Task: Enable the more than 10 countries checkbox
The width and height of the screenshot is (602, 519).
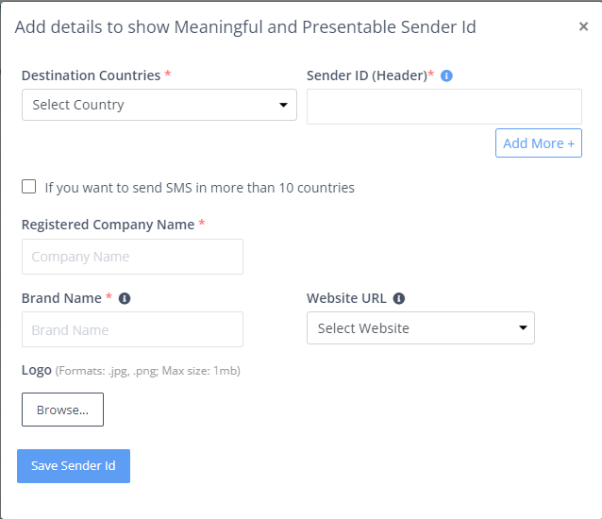Action: point(29,187)
